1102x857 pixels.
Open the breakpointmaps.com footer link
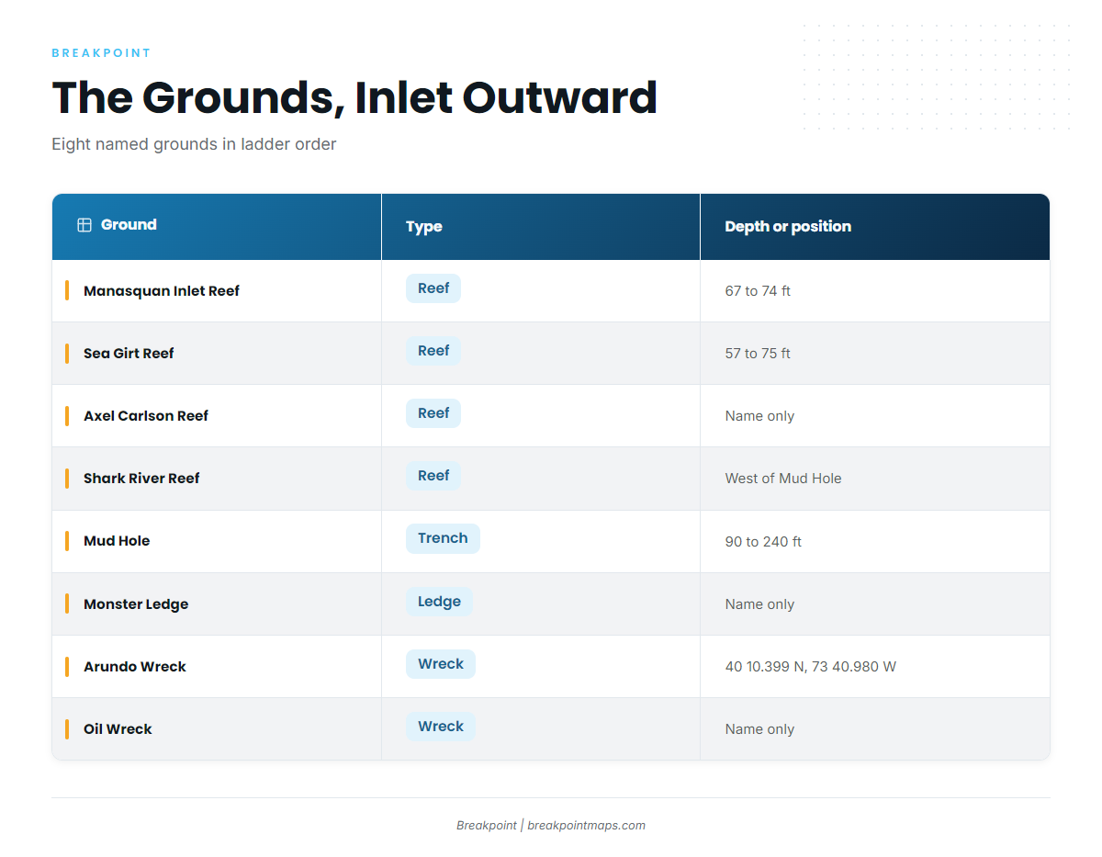pos(586,826)
